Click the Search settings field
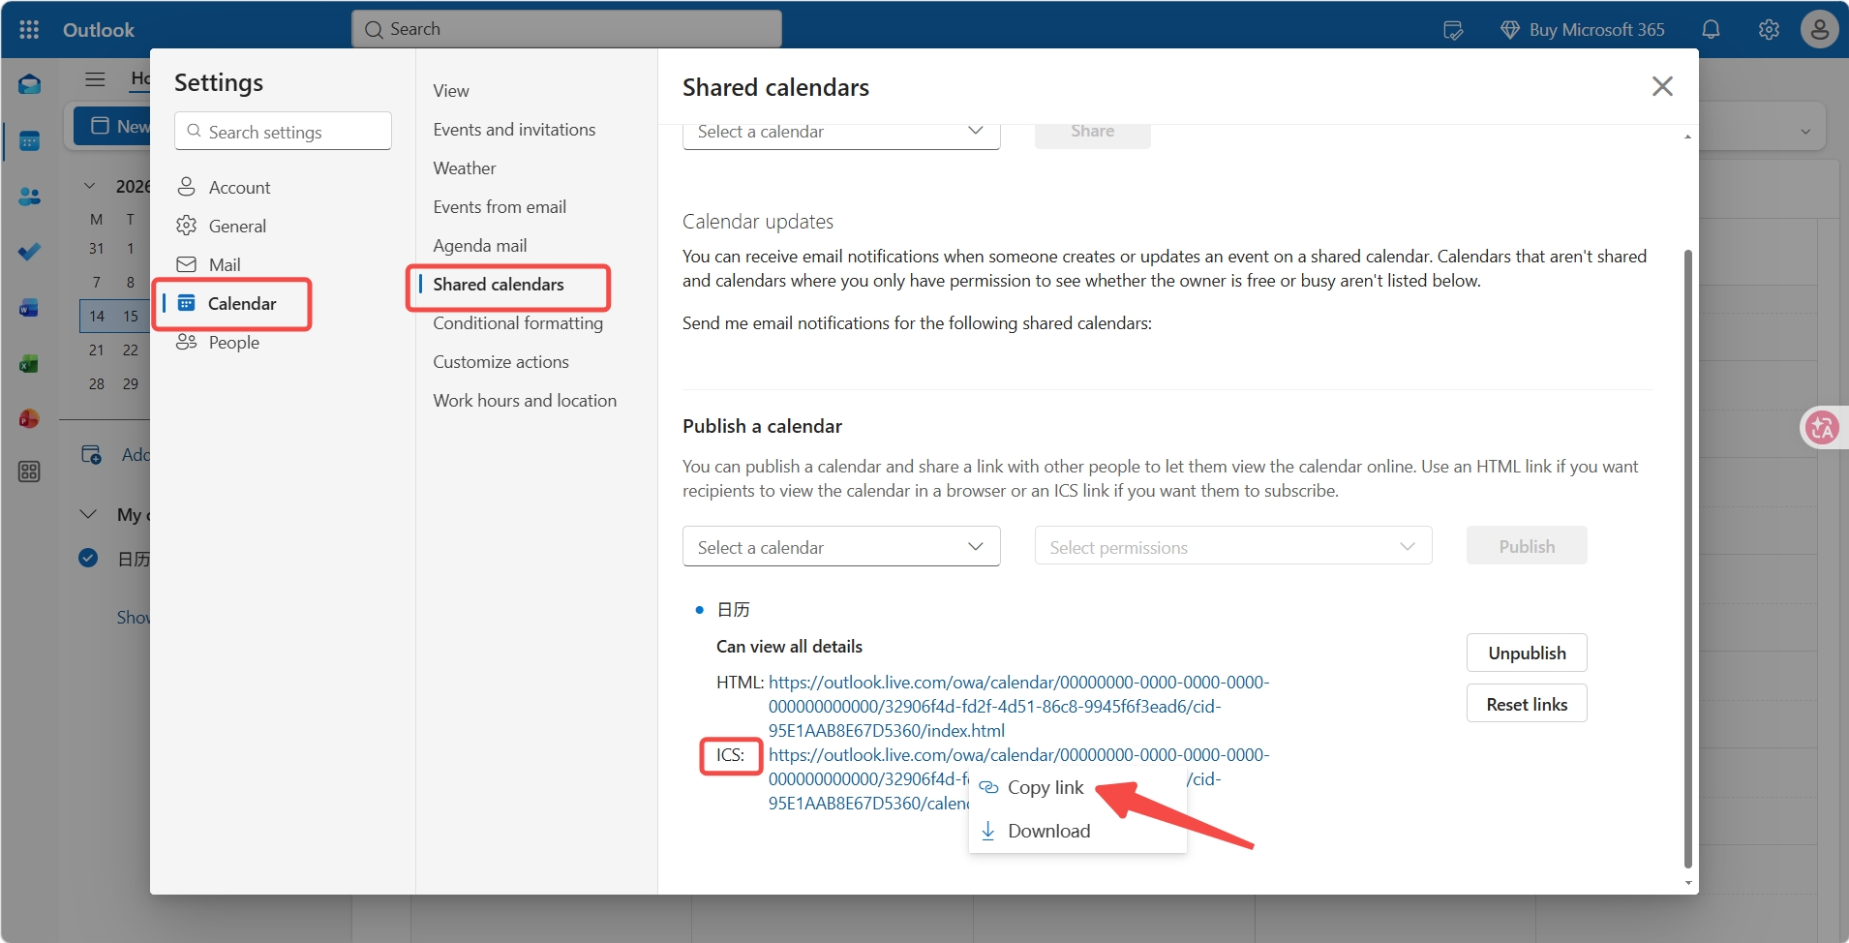The image size is (1849, 943). click(283, 132)
